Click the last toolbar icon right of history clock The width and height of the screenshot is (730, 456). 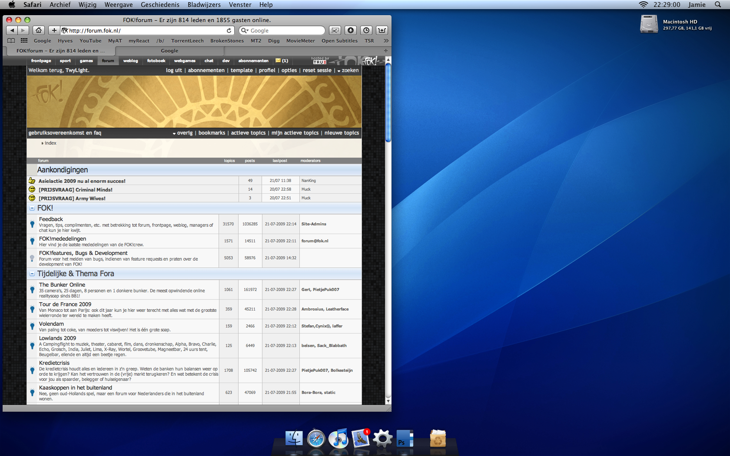[382, 30]
